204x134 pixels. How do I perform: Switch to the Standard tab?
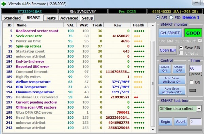12,18
